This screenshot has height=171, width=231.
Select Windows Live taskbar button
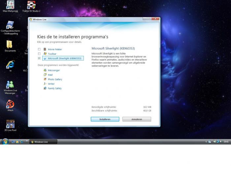pos(43,142)
